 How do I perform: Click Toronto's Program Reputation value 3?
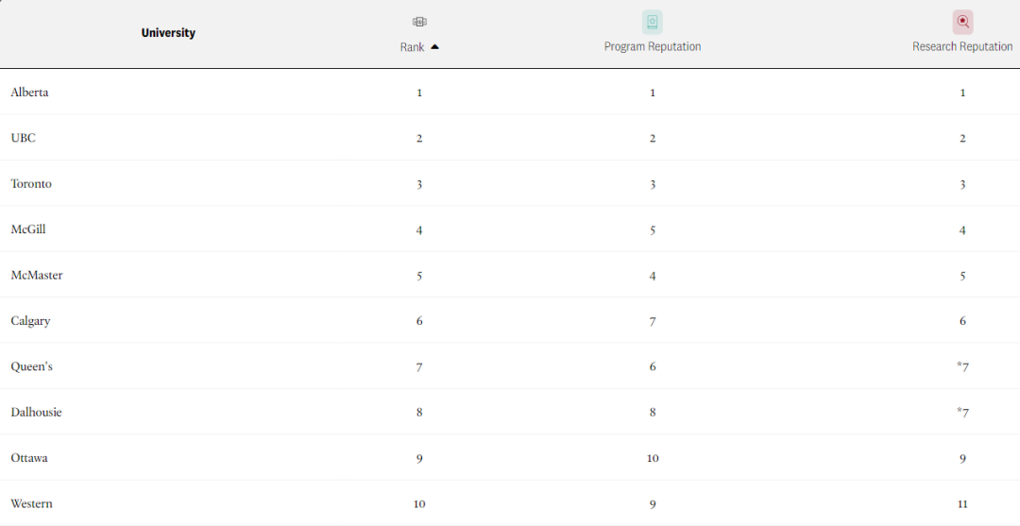(x=653, y=185)
